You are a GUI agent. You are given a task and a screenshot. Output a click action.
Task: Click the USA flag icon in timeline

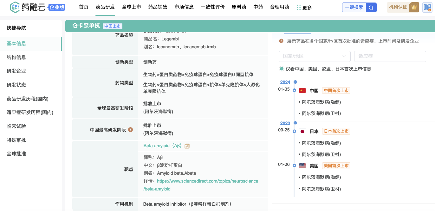(x=302, y=166)
